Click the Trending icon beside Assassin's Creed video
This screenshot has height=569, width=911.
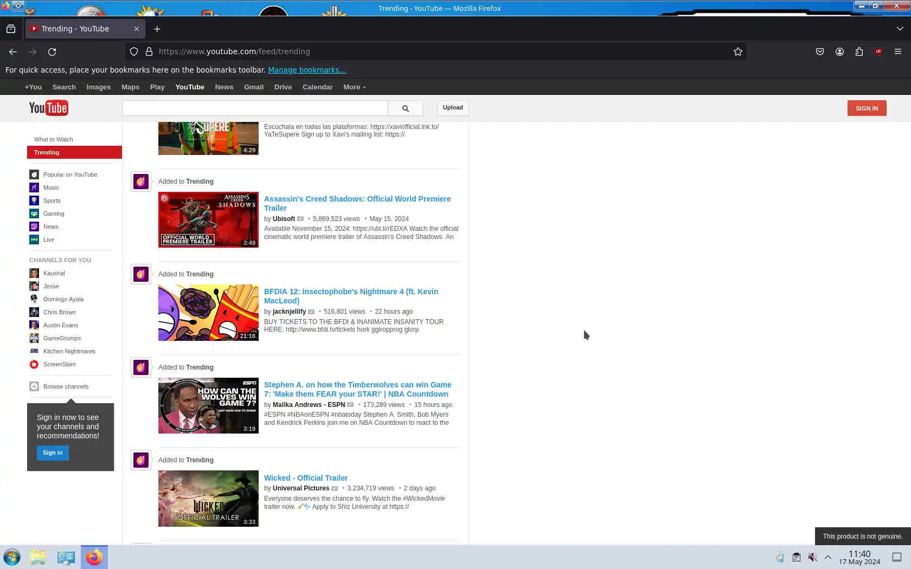[141, 182]
